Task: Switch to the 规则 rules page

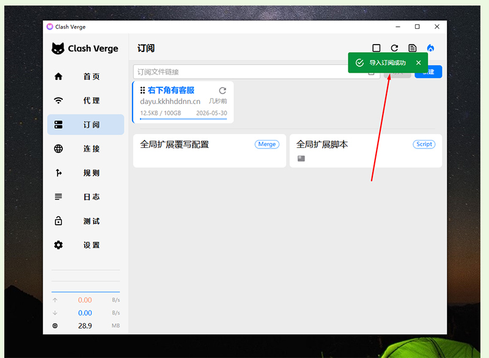Action: point(86,173)
